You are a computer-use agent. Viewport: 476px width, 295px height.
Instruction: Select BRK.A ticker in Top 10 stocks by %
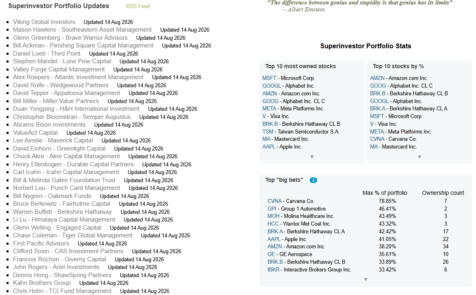(x=378, y=108)
